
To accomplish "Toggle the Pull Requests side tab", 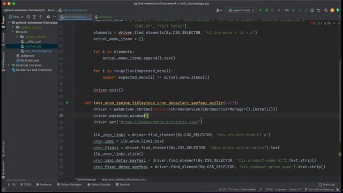I will 3,62.
